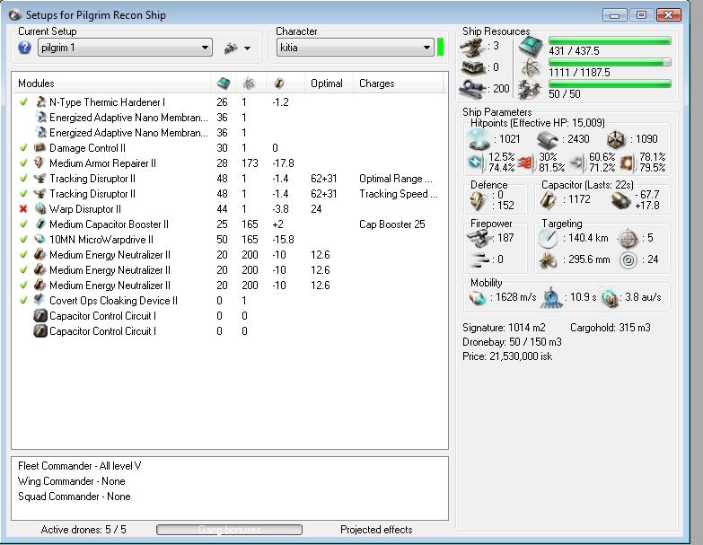Click the Projected effects label
Image resolution: width=703 pixels, height=545 pixels.
click(376, 530)
